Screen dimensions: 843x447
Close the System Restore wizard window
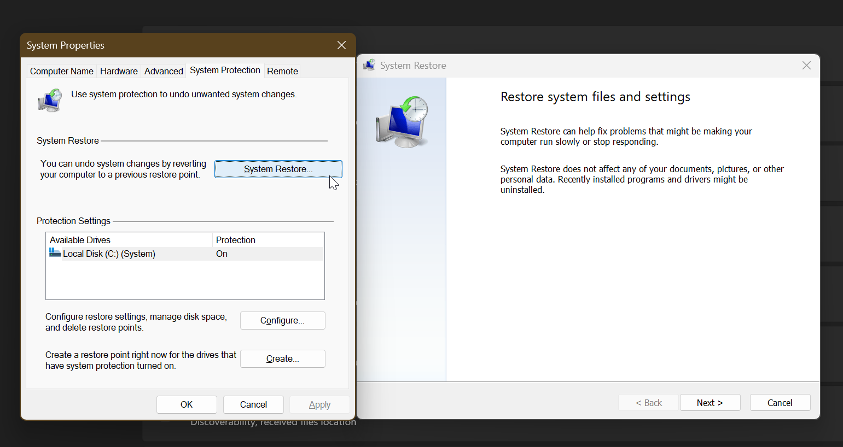[x=806, y=66]
